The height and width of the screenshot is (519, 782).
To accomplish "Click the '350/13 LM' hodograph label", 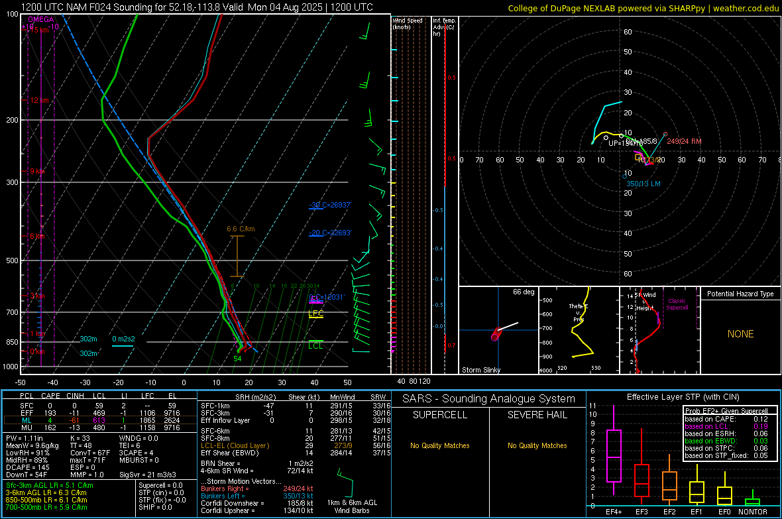I will (643, 184).
